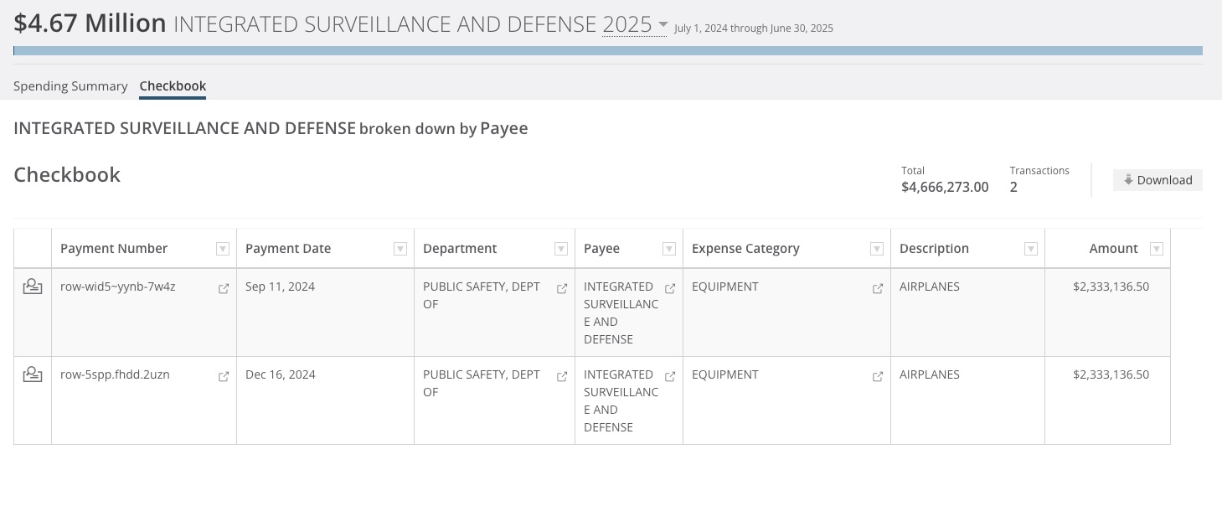The width and height of the screenshot is (1222, 506).
Task: Click the Description column header
Action: [x=934, y=249]
